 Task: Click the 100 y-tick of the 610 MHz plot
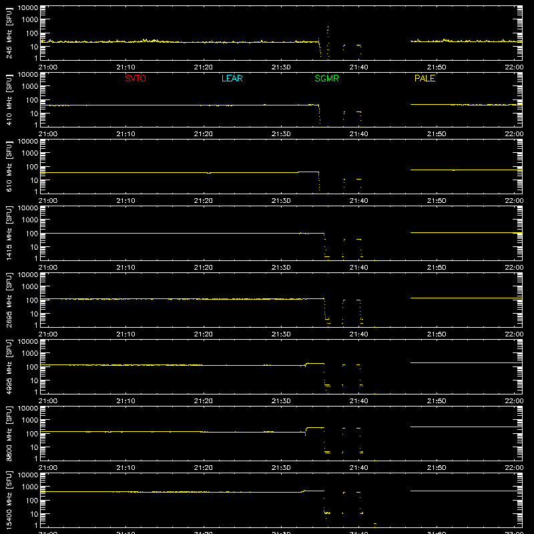point(32,167)
